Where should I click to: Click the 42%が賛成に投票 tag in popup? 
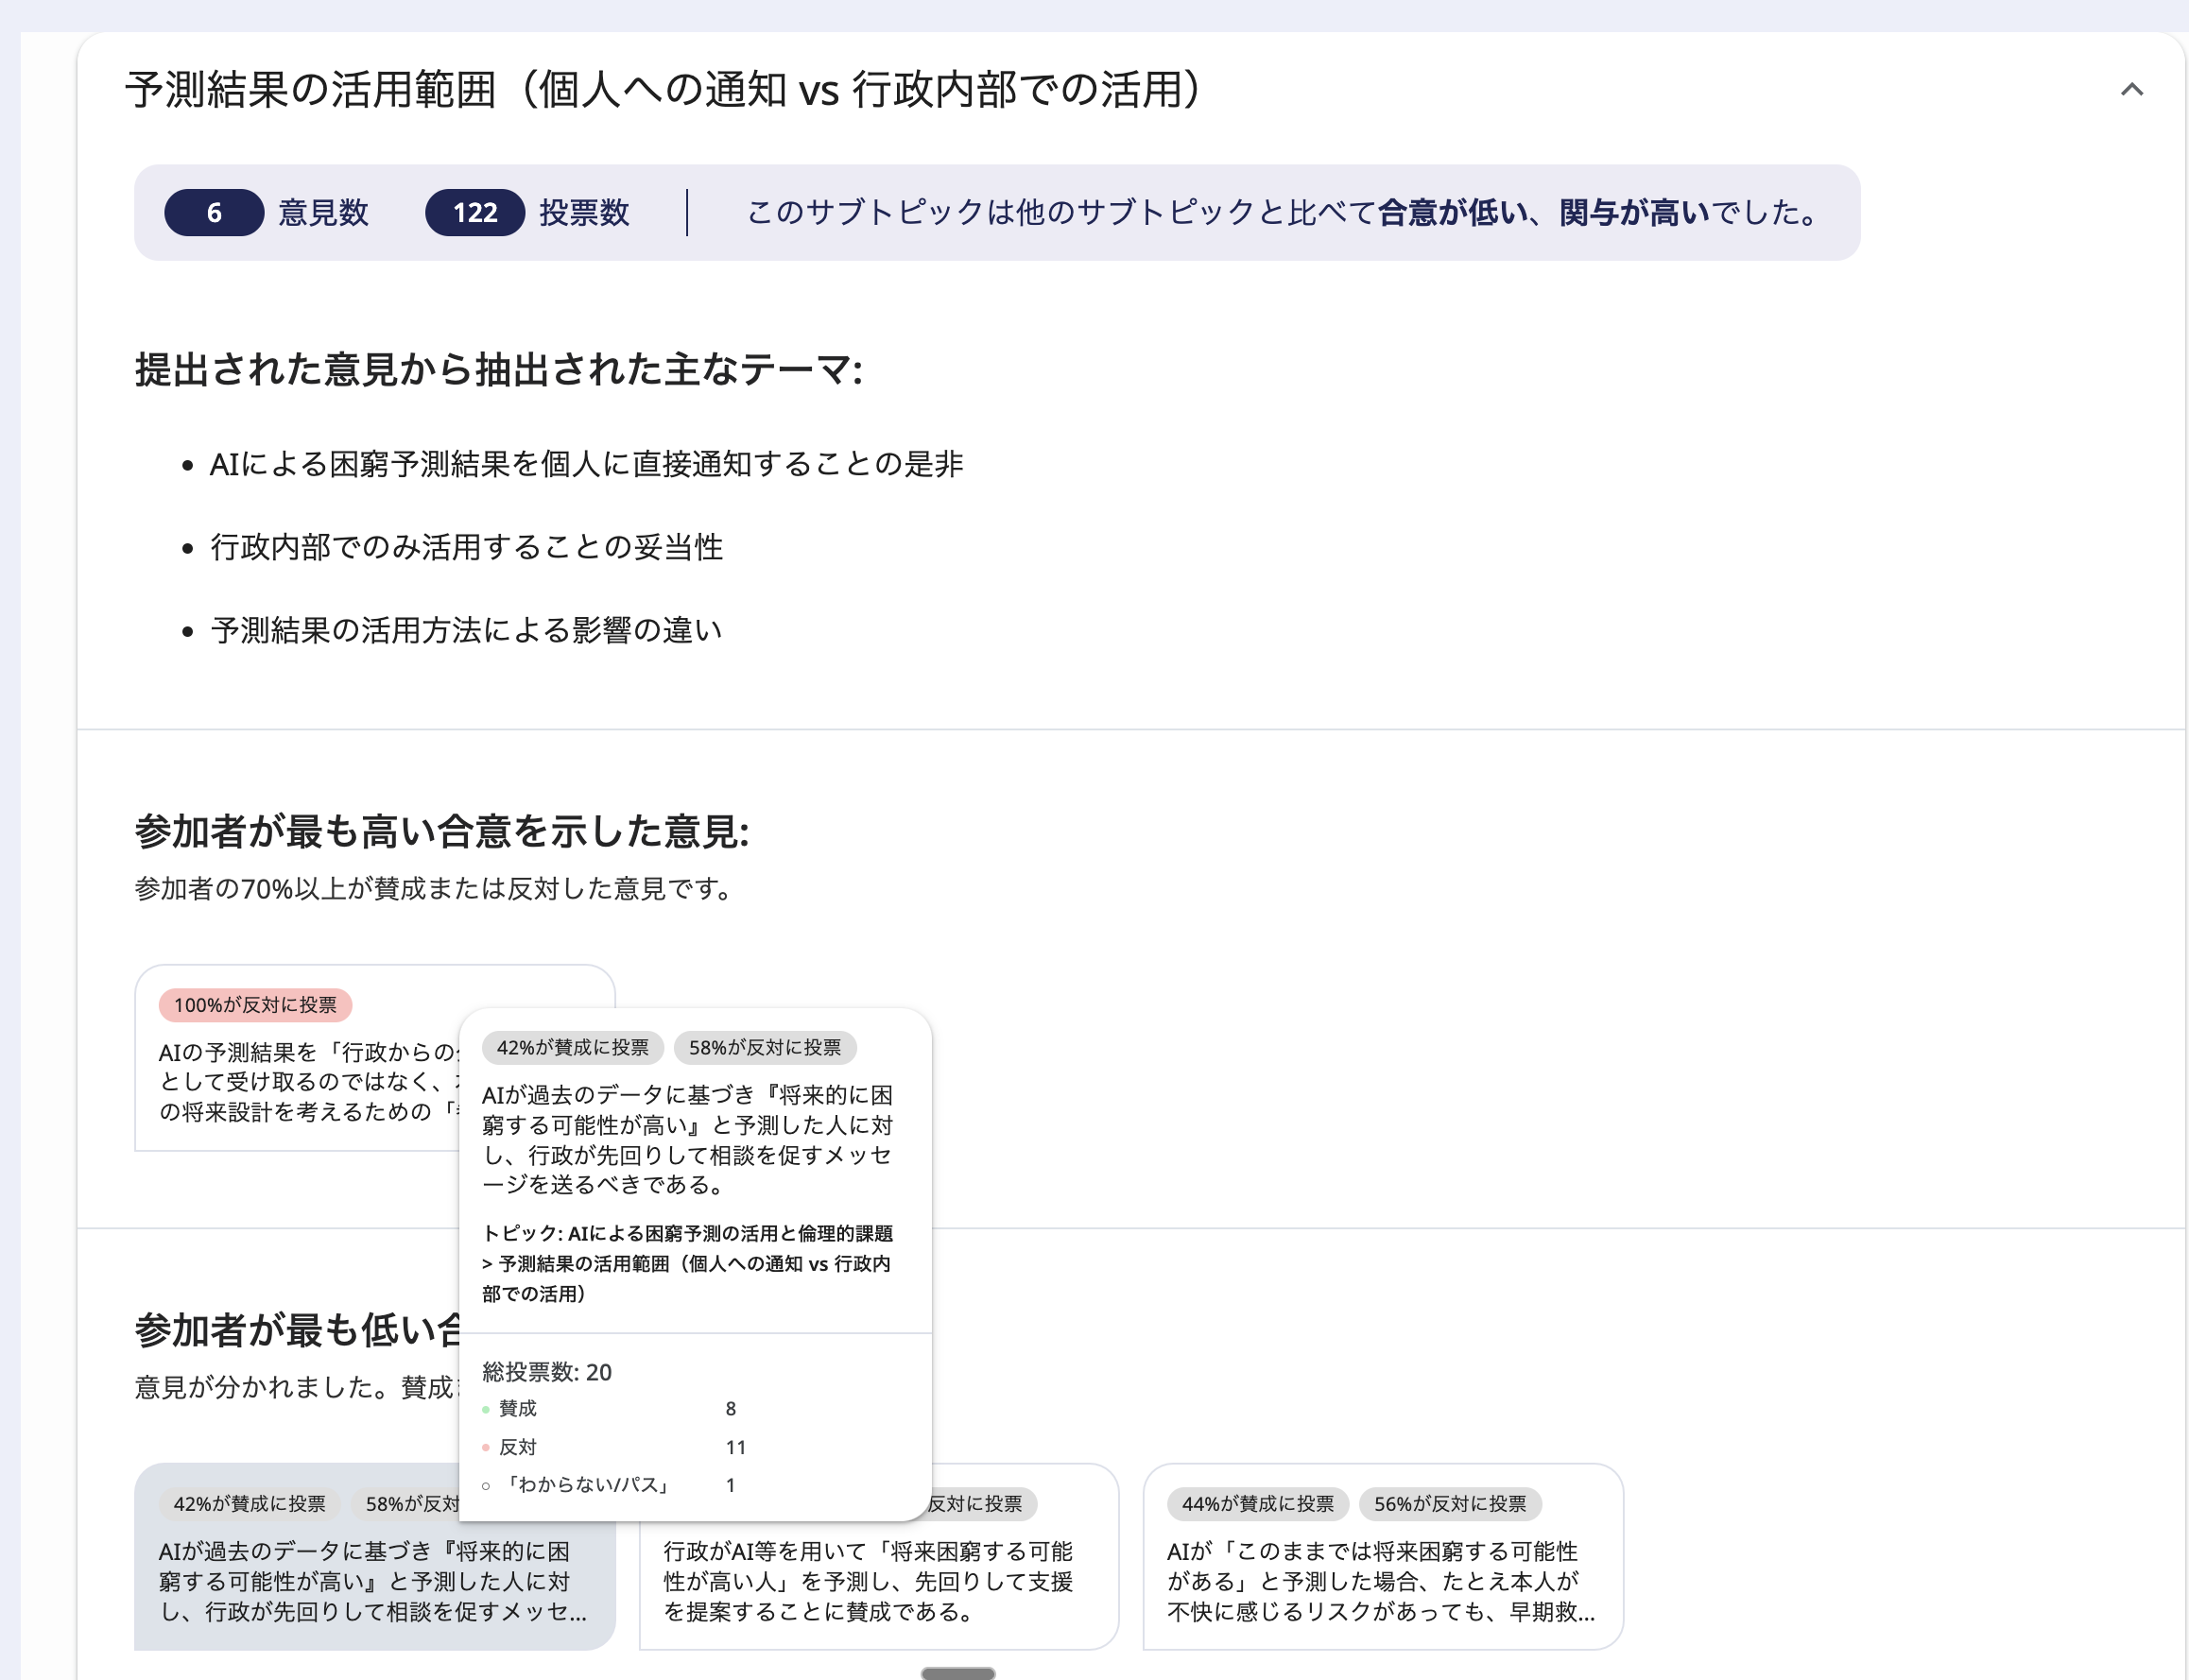572,1048
